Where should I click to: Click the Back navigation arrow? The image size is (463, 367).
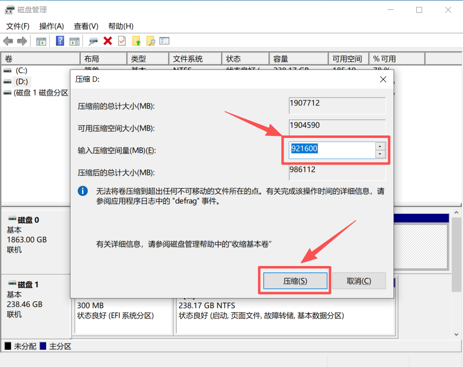[8, 41]
